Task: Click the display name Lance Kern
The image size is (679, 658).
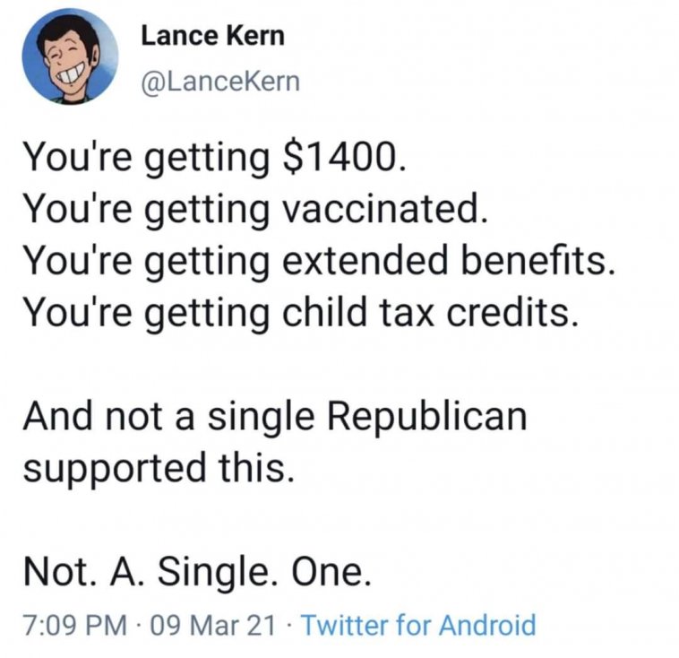Action: pyautogui.click(x=212, y=37)
